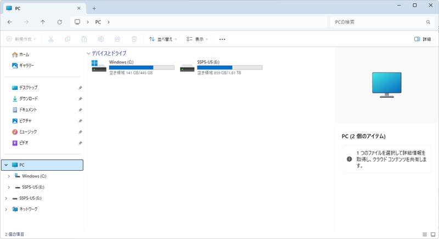
Task: Click the Copy toolbar icon
Action: coord(67,39)
